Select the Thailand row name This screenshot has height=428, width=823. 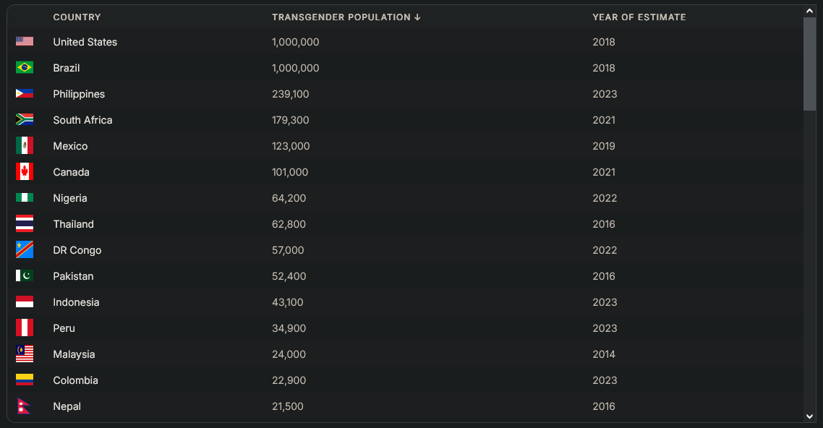(x=74, y=225)
